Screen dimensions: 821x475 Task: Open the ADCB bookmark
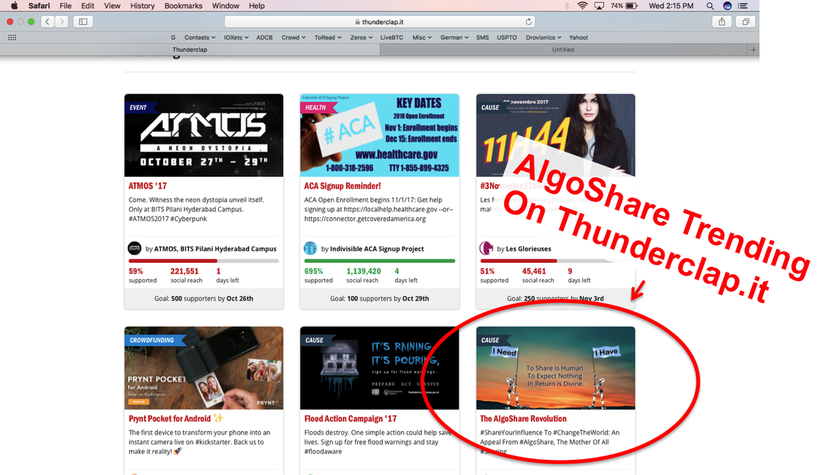pos(265,38)
